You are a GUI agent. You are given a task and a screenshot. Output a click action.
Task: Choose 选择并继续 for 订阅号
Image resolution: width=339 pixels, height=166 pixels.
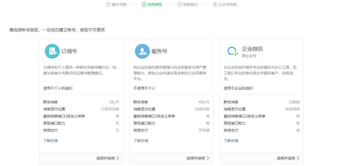pyautogui.click(x=105, y=158)
